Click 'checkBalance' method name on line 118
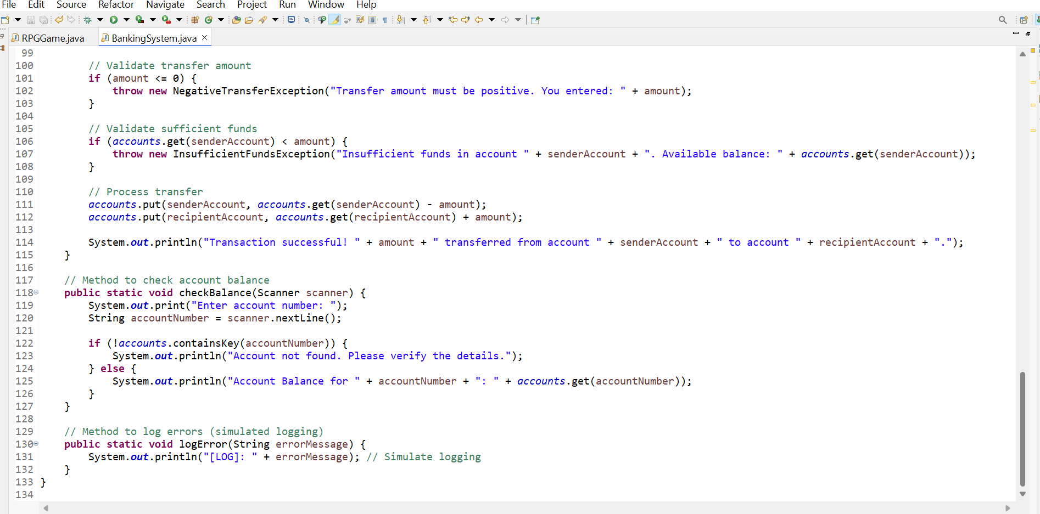Viewport: 1040px width, 514px height. [x=215, y=293]
